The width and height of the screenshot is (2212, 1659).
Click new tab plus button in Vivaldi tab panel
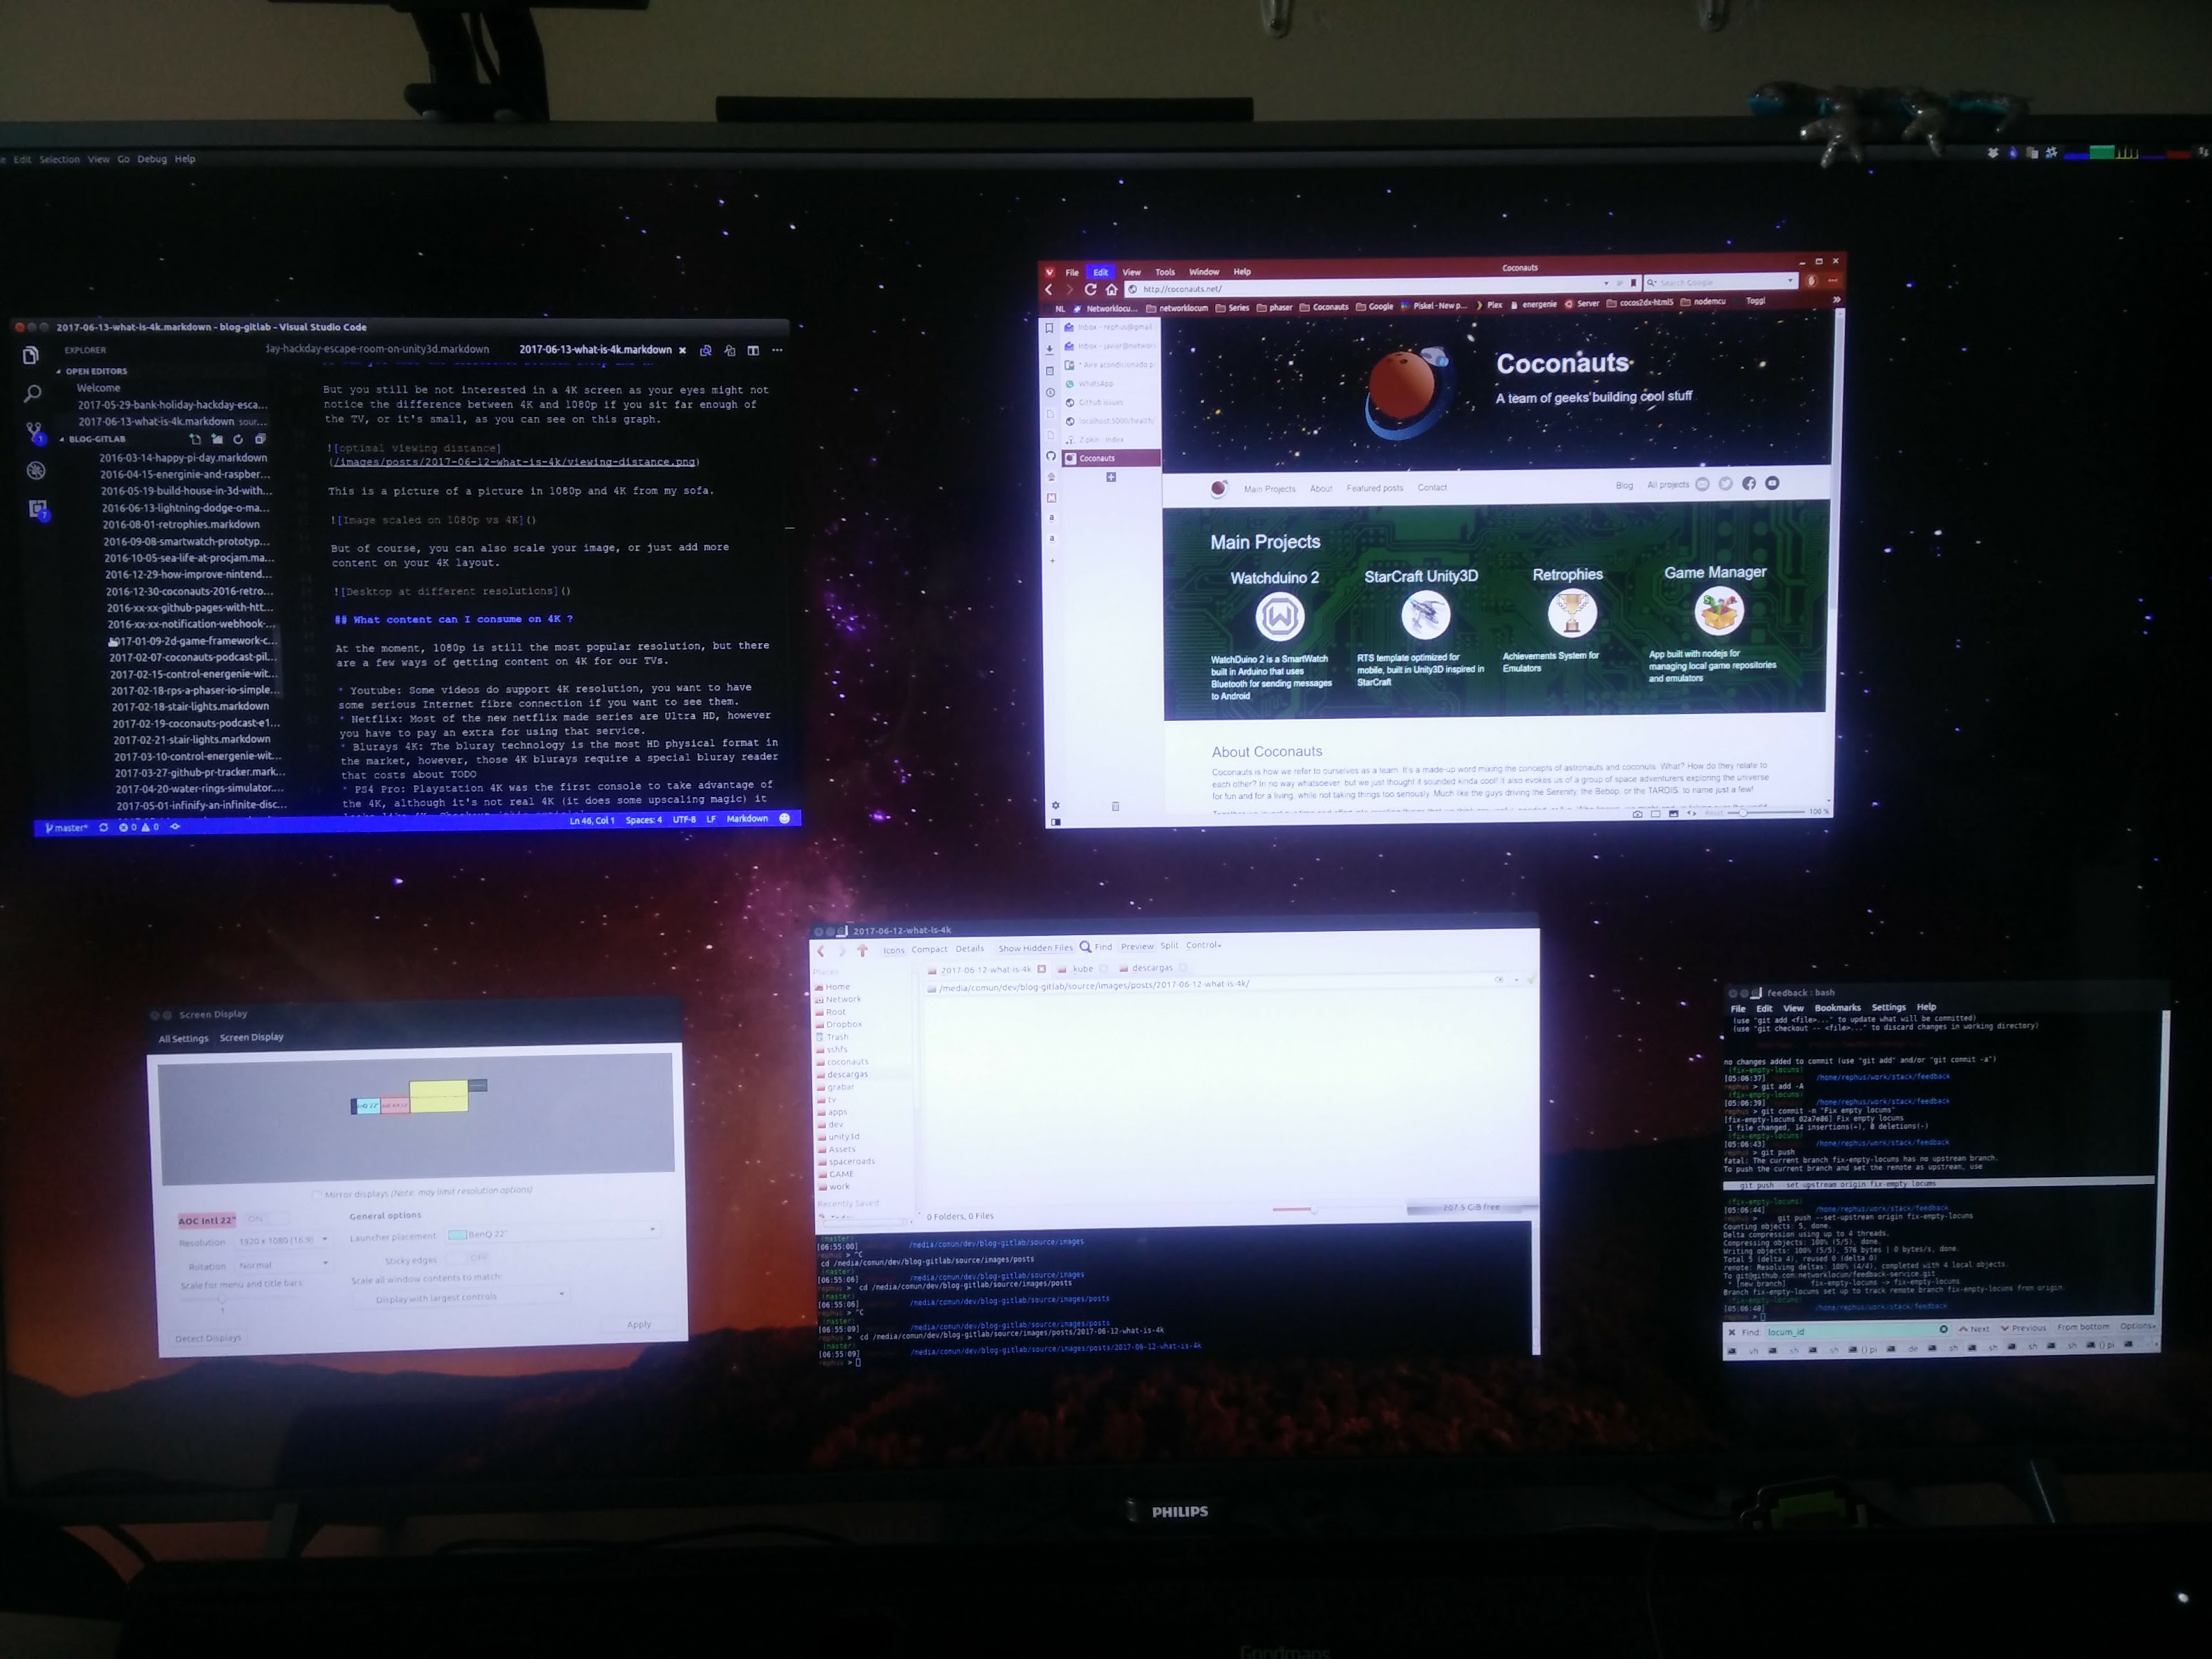[1111, 478]
